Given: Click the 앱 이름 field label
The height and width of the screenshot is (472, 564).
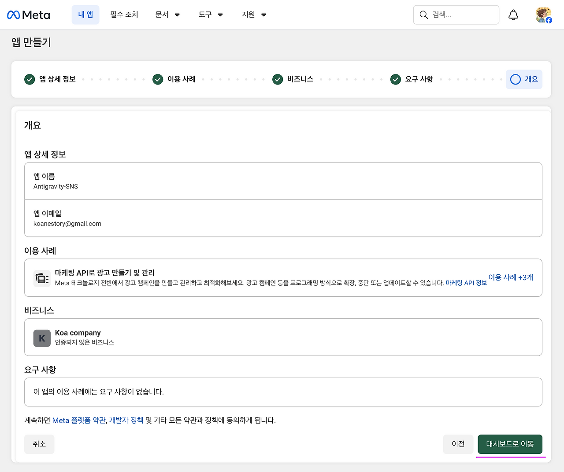Looking at the screenshot, I should (44, 177).
